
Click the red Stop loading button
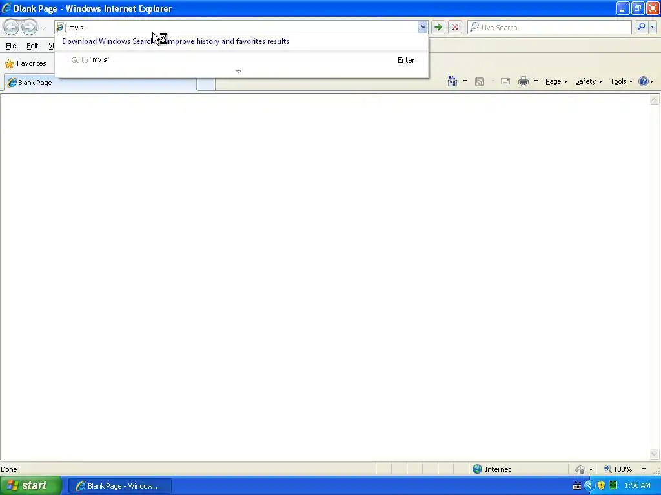coord(455,27)
